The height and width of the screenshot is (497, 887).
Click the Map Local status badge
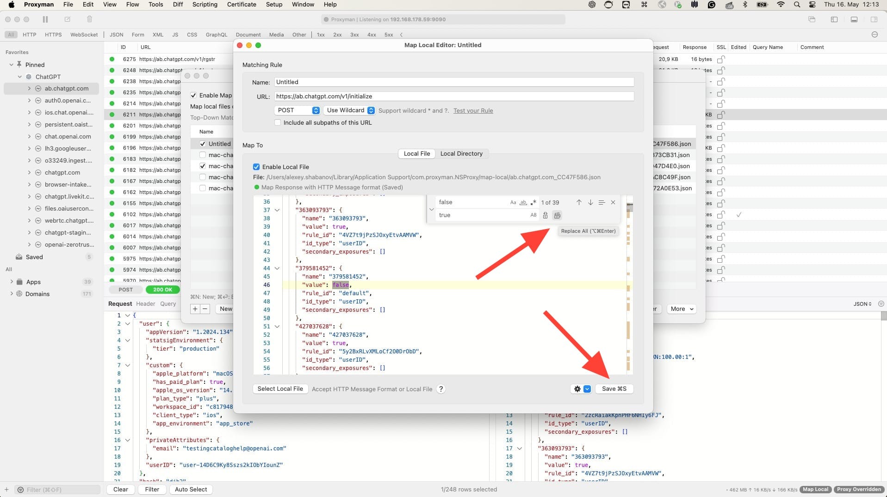point(815,490)
